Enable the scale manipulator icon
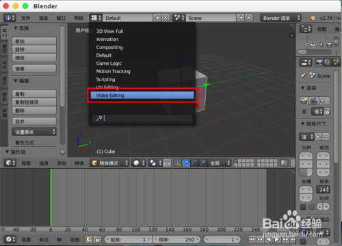Screen dimensions: 342x246 pos(202,163)
